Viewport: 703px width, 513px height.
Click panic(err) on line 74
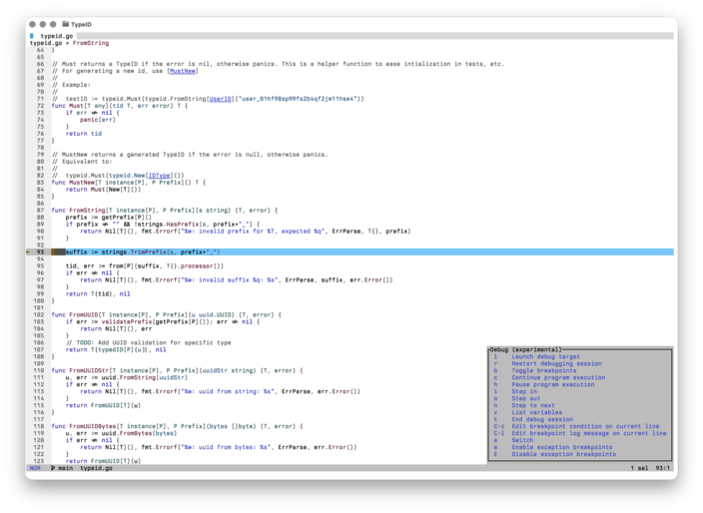point(98,120)
